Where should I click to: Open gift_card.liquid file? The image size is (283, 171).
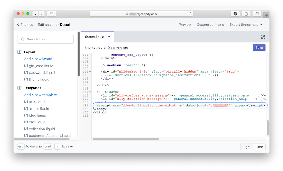click(38, 66)
